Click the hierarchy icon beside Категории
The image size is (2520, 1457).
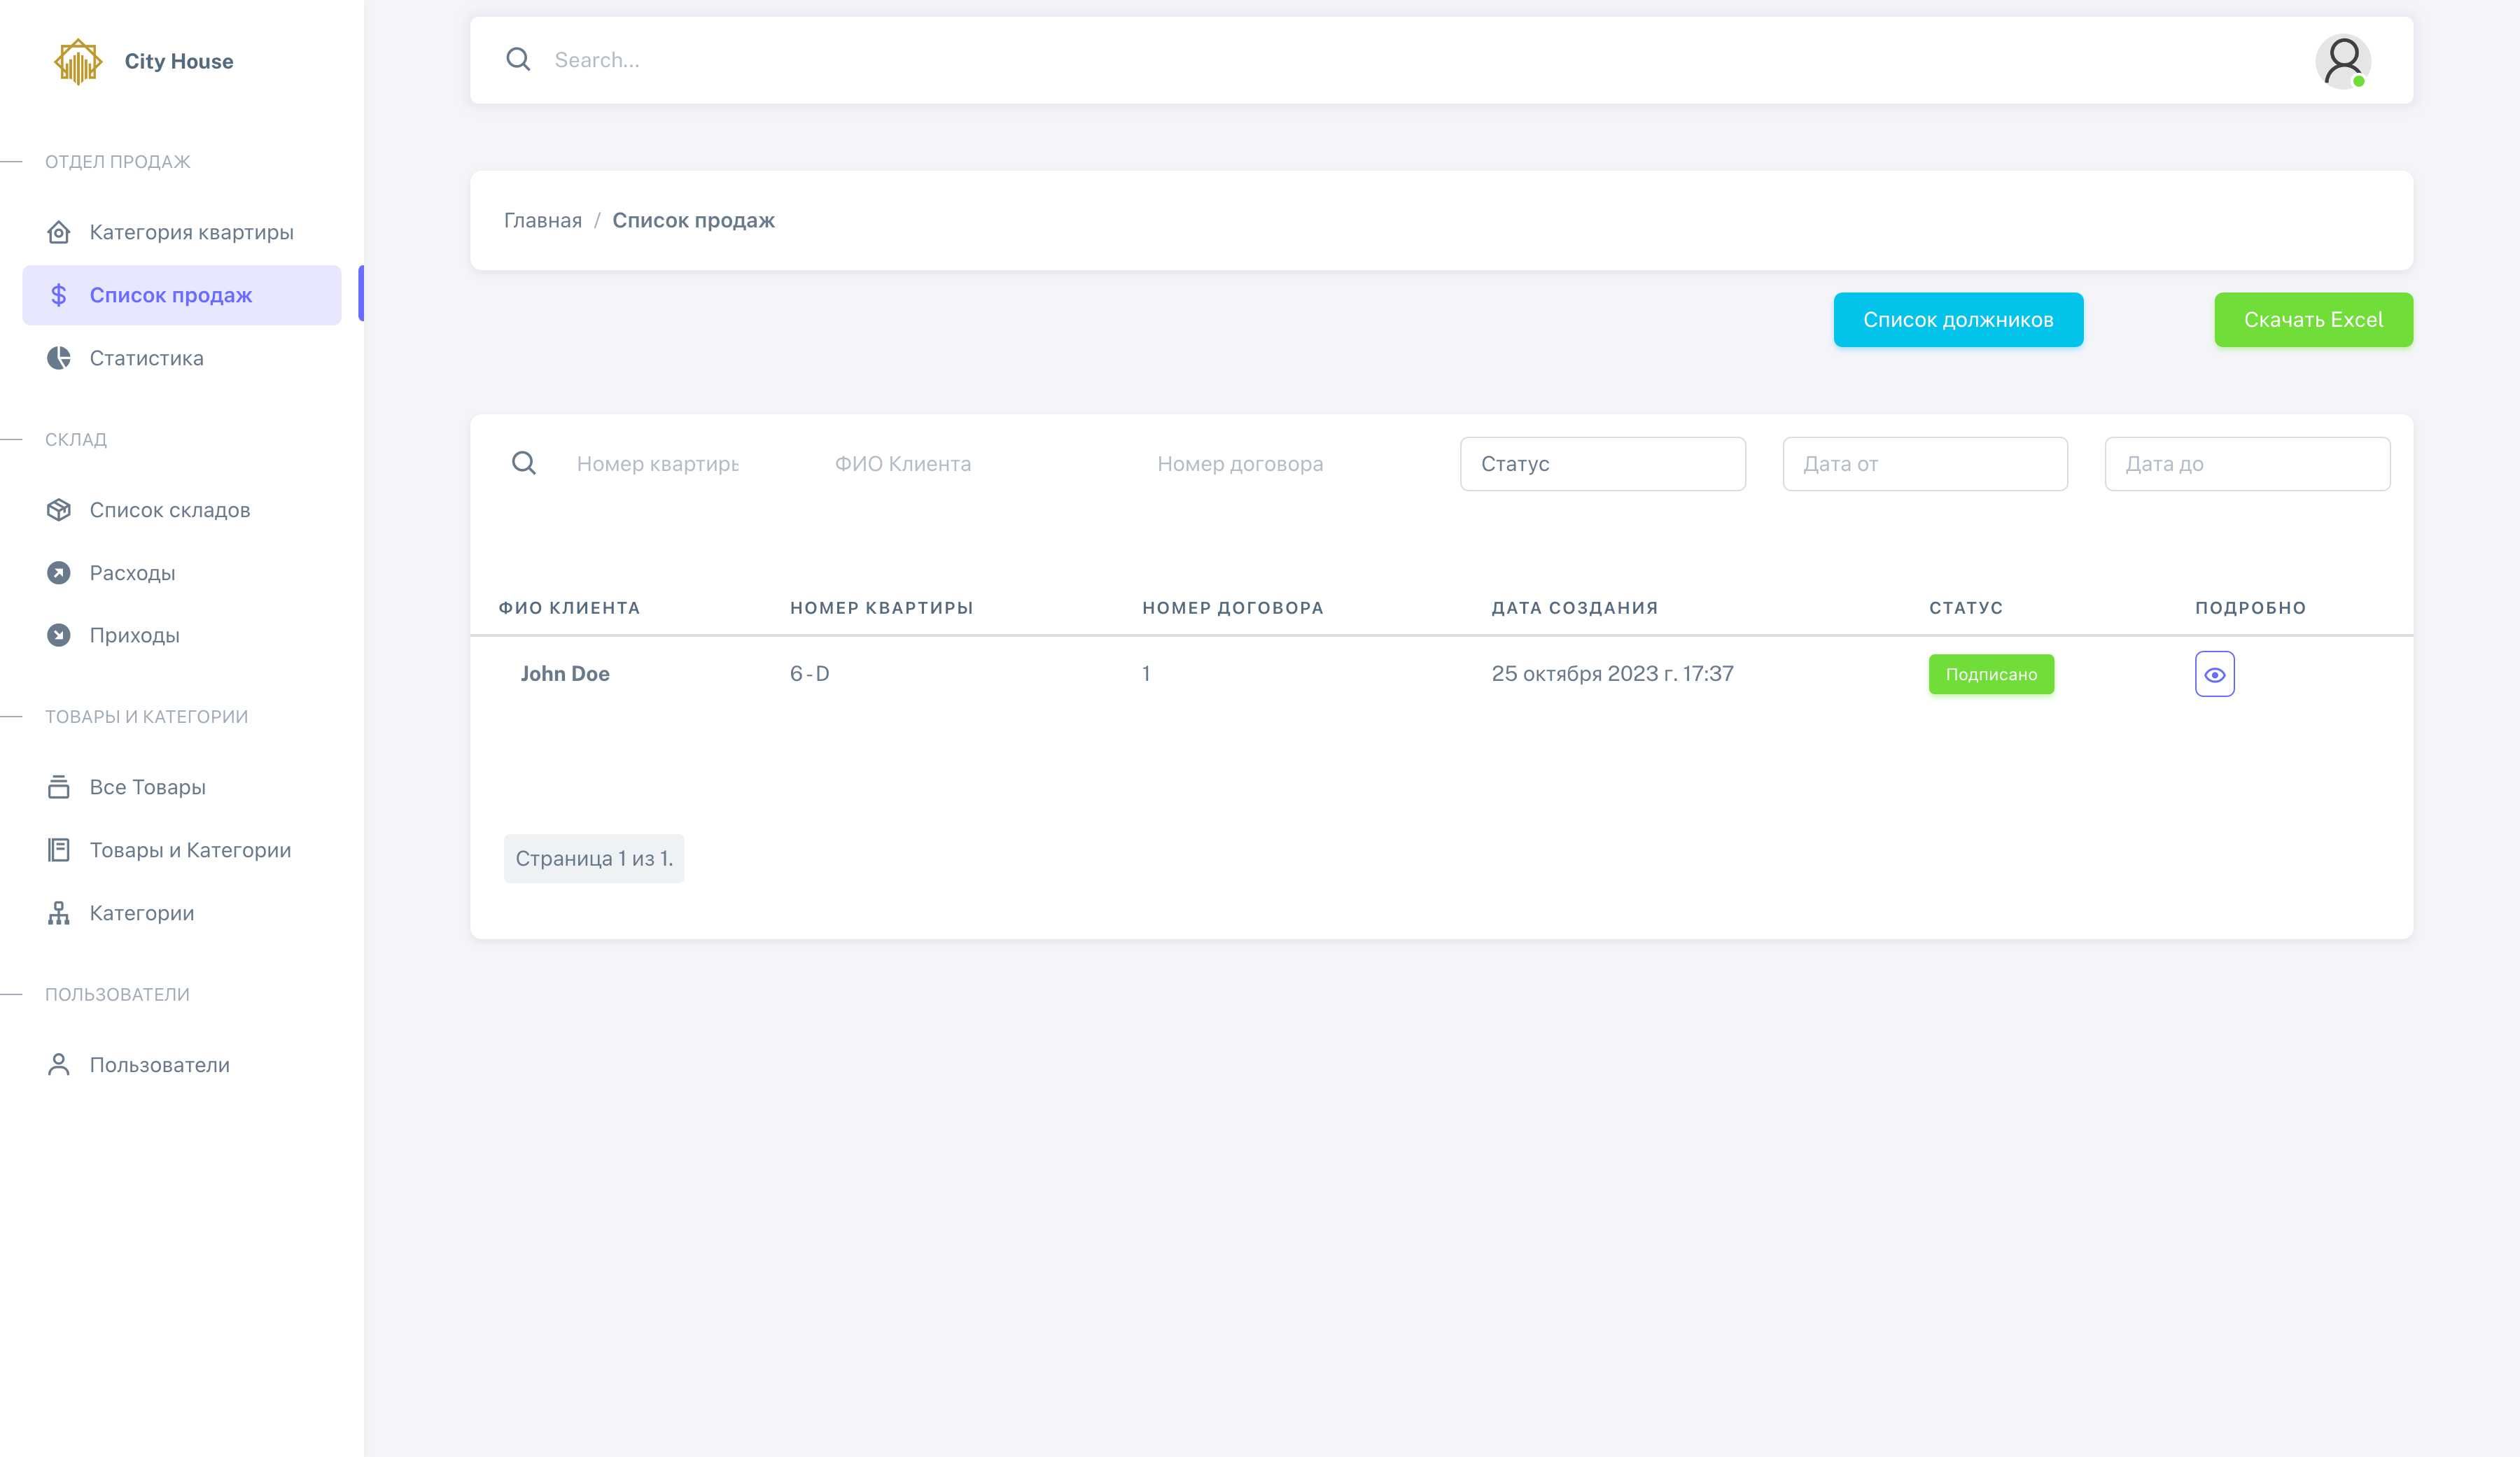[59, 913]
